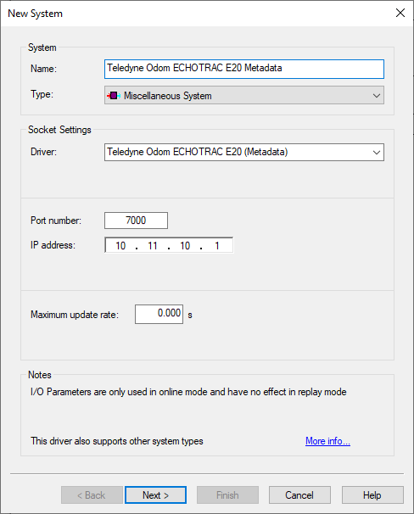Edit the Port number field
414x514 pixels.
coord(136,221)
